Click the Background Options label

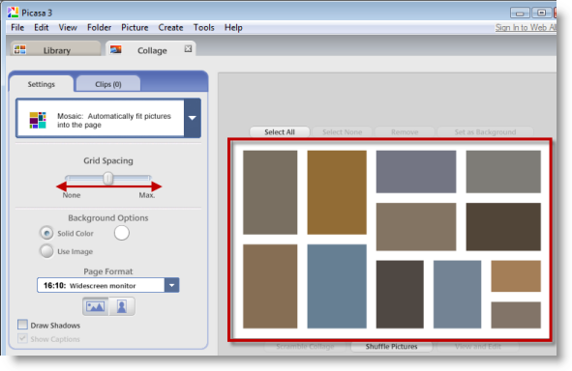108,217
